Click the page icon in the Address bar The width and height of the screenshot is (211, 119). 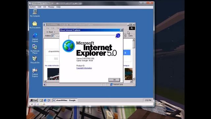coord(53,36)
